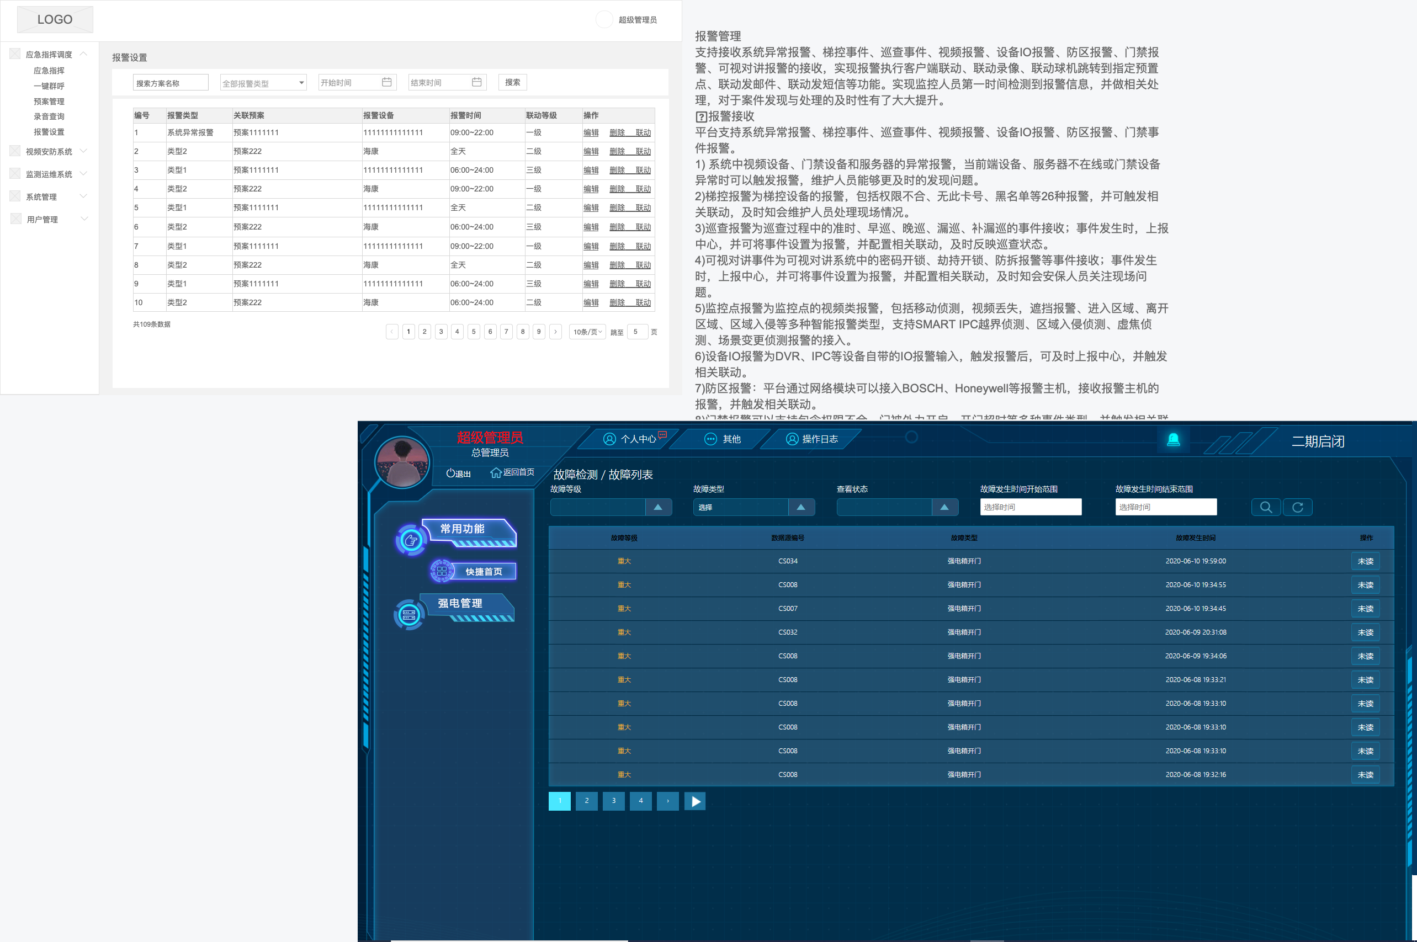1417x942 pixels.
Task: Click the 常用功能 menu label
Action: 462,529
